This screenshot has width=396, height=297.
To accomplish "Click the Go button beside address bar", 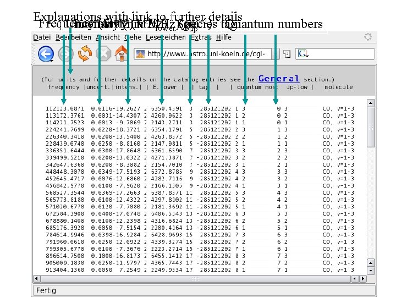I will tap(287, 54).
